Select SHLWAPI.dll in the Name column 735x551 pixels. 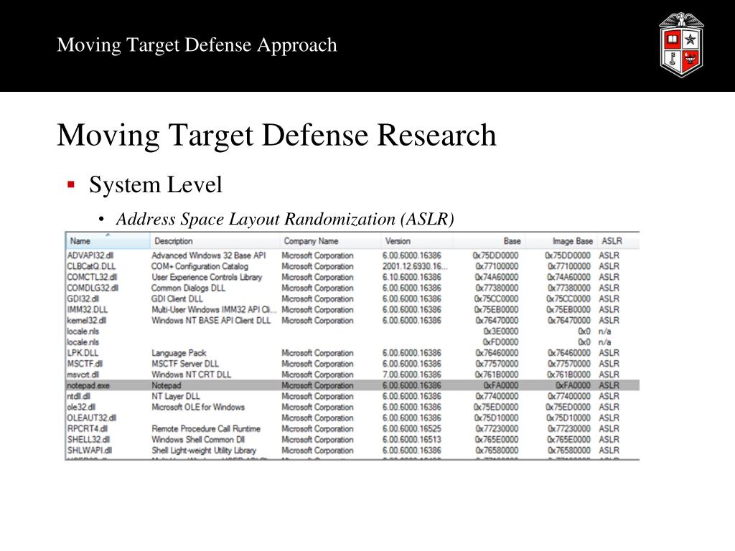tap(90, 450)
